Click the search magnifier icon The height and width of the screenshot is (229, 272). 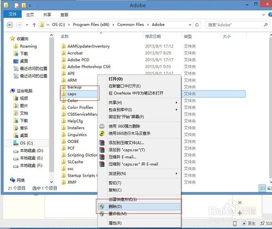click(265, 25)
